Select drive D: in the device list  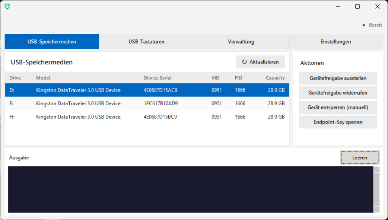[147, 90]
